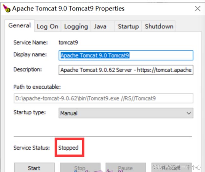
Task: Click the disabled Pause button
Action: point(126,167)
